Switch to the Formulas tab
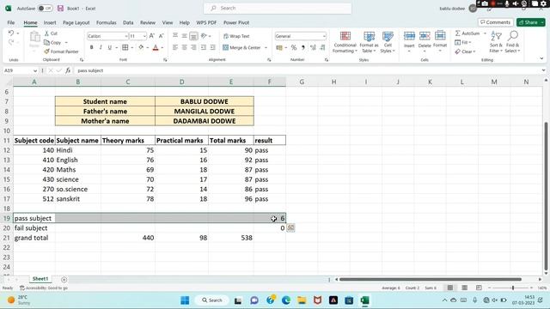The width and height of the screenshot is (550, 309). pos(107,22)
